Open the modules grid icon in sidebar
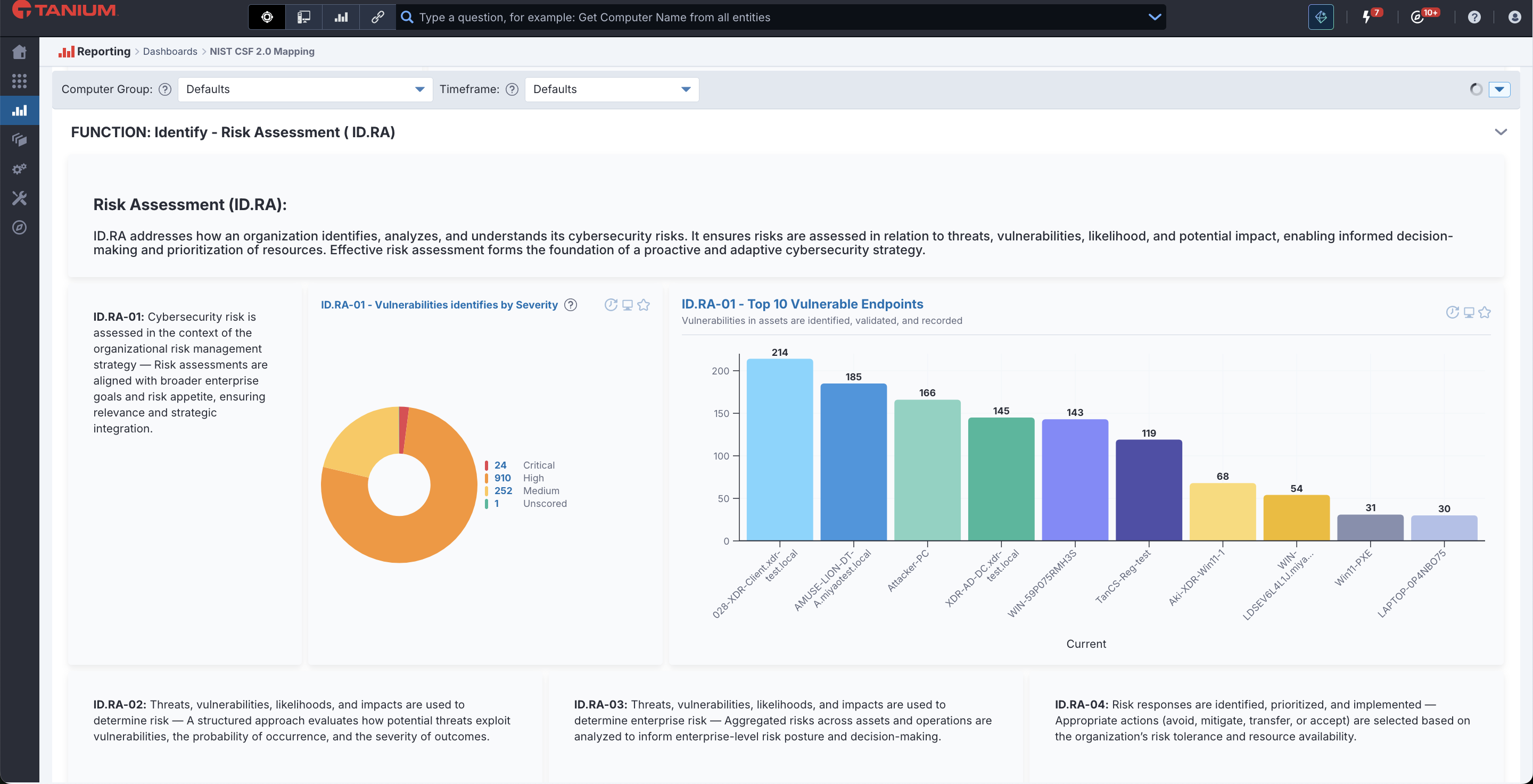Image resolution: width=1533 pixels, height=784 pixels. coord(19,81)
